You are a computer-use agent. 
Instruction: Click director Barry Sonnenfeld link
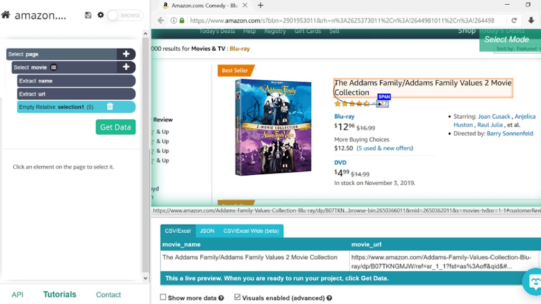click(x=510, y=134)
